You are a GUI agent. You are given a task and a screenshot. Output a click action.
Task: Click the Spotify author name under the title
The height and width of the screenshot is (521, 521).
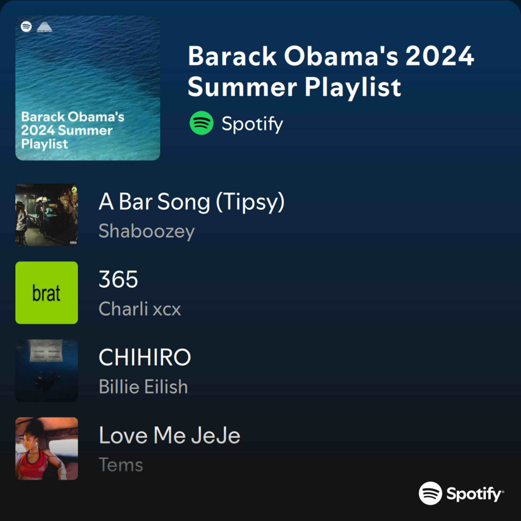pos(252,124)
